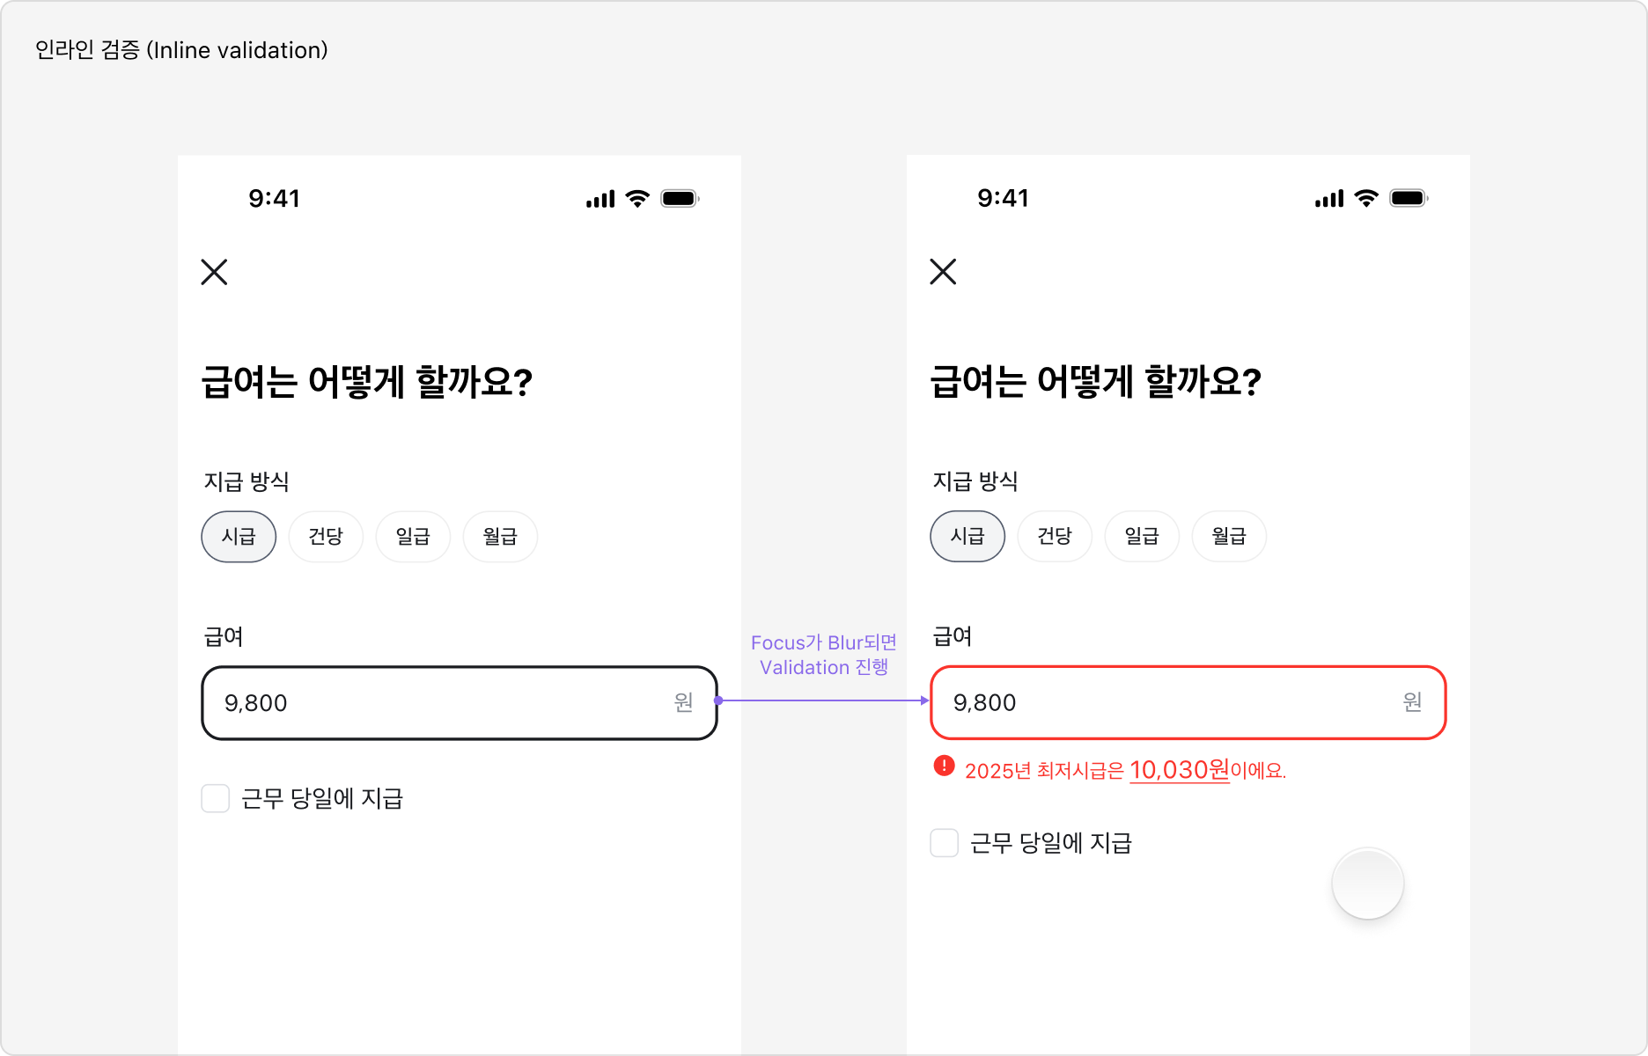Viewport: 1648px width, 1056px height.
Task: Close the left salary setup screen
Action: pyautogui.click(x=213, y=273)
